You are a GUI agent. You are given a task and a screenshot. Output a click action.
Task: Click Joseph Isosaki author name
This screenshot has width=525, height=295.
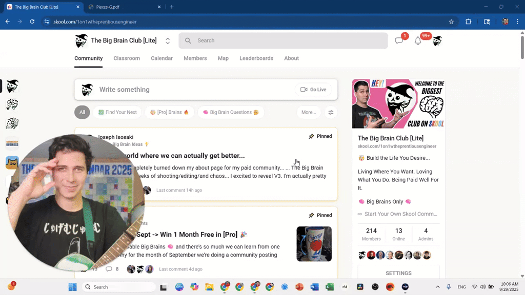pos(115,137)
